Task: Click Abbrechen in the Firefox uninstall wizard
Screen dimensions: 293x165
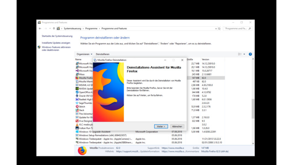Action: (x=177, y=126)
